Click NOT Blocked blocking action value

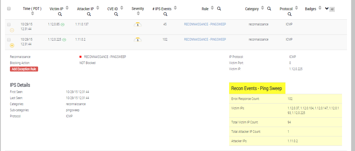88,63
